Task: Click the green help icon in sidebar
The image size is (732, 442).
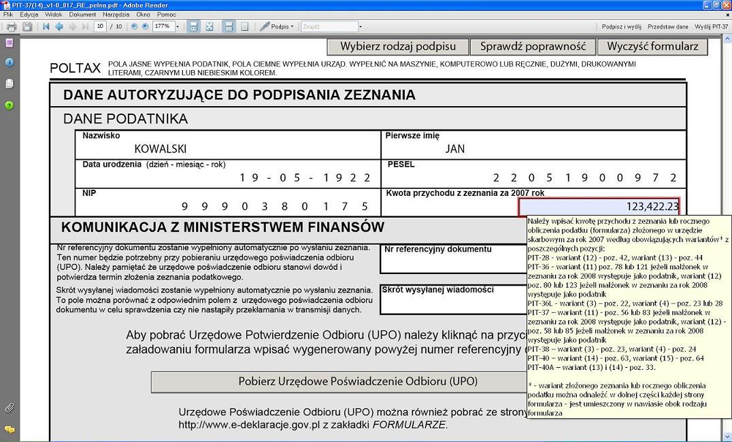Action: point(9,105)
